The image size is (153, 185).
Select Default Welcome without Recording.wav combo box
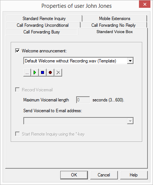[78, 61]
